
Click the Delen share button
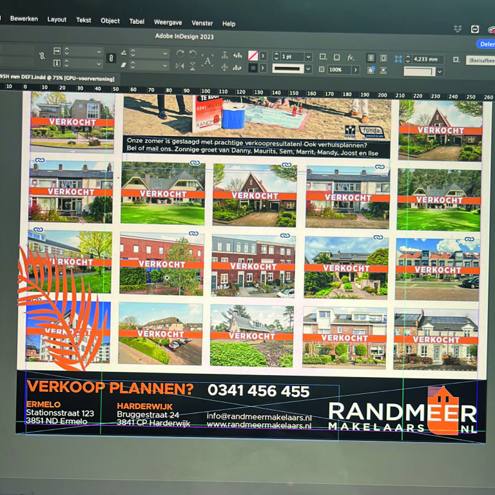point(487,44)
